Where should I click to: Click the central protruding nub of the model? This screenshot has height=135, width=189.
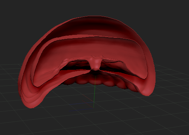point(97,64)
